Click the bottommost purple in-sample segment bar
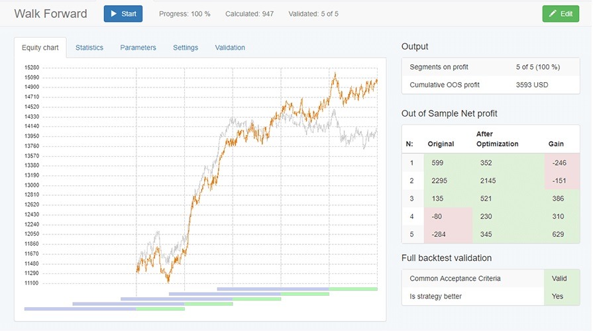 (x=80, y=308)
